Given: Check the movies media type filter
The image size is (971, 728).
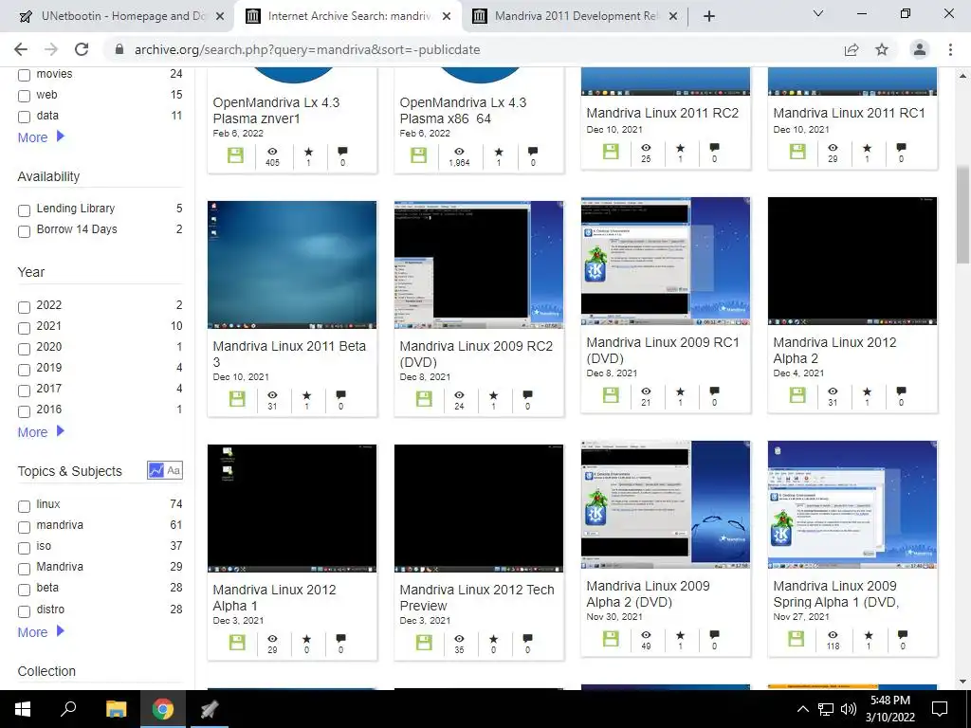Looking at the screenshot, I should point(24,76).
